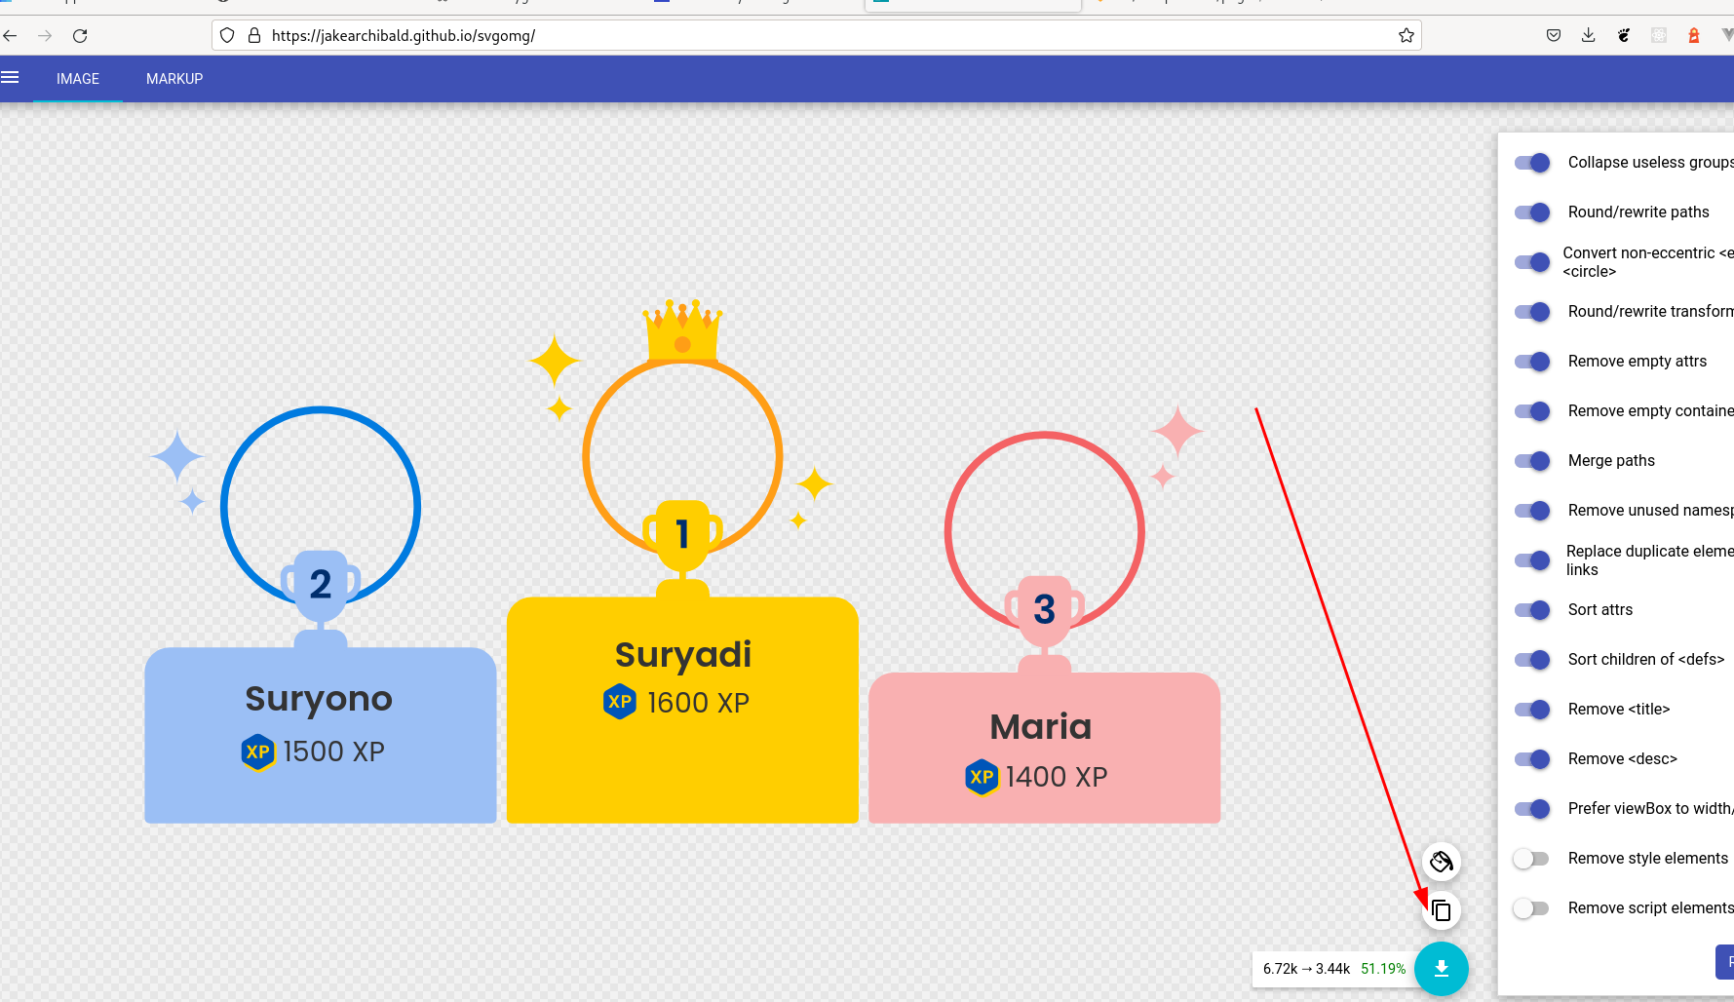Enable Remove style elements
1734x1002 pixels.
1530,859
